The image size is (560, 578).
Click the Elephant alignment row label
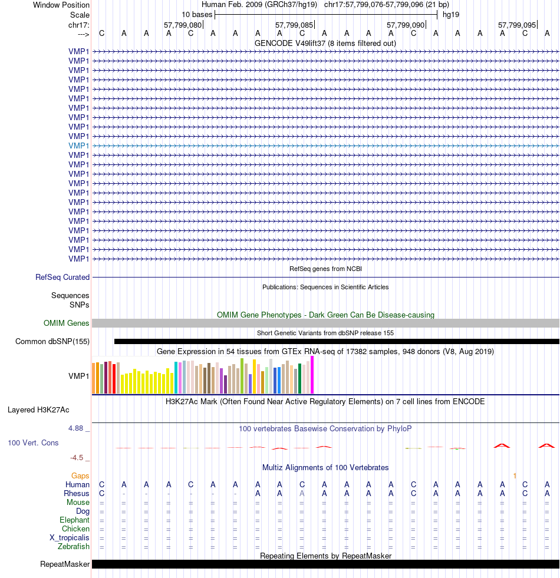(x=74, y=520)
